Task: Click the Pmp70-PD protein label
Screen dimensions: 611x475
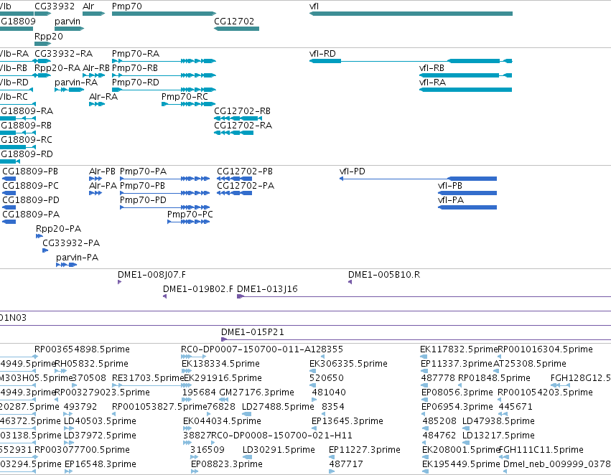Action: tap(143, 200)
